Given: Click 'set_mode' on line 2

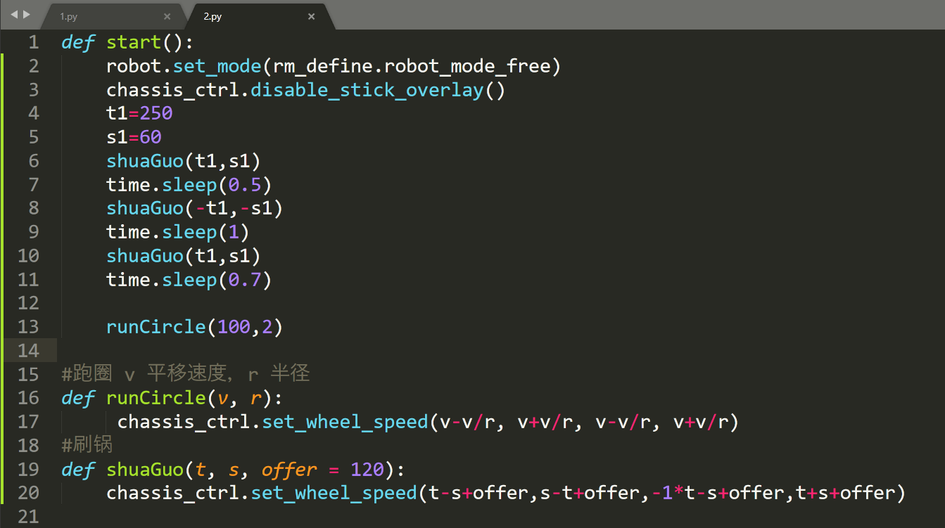Looking at the screenshot, I should [217, 66].
